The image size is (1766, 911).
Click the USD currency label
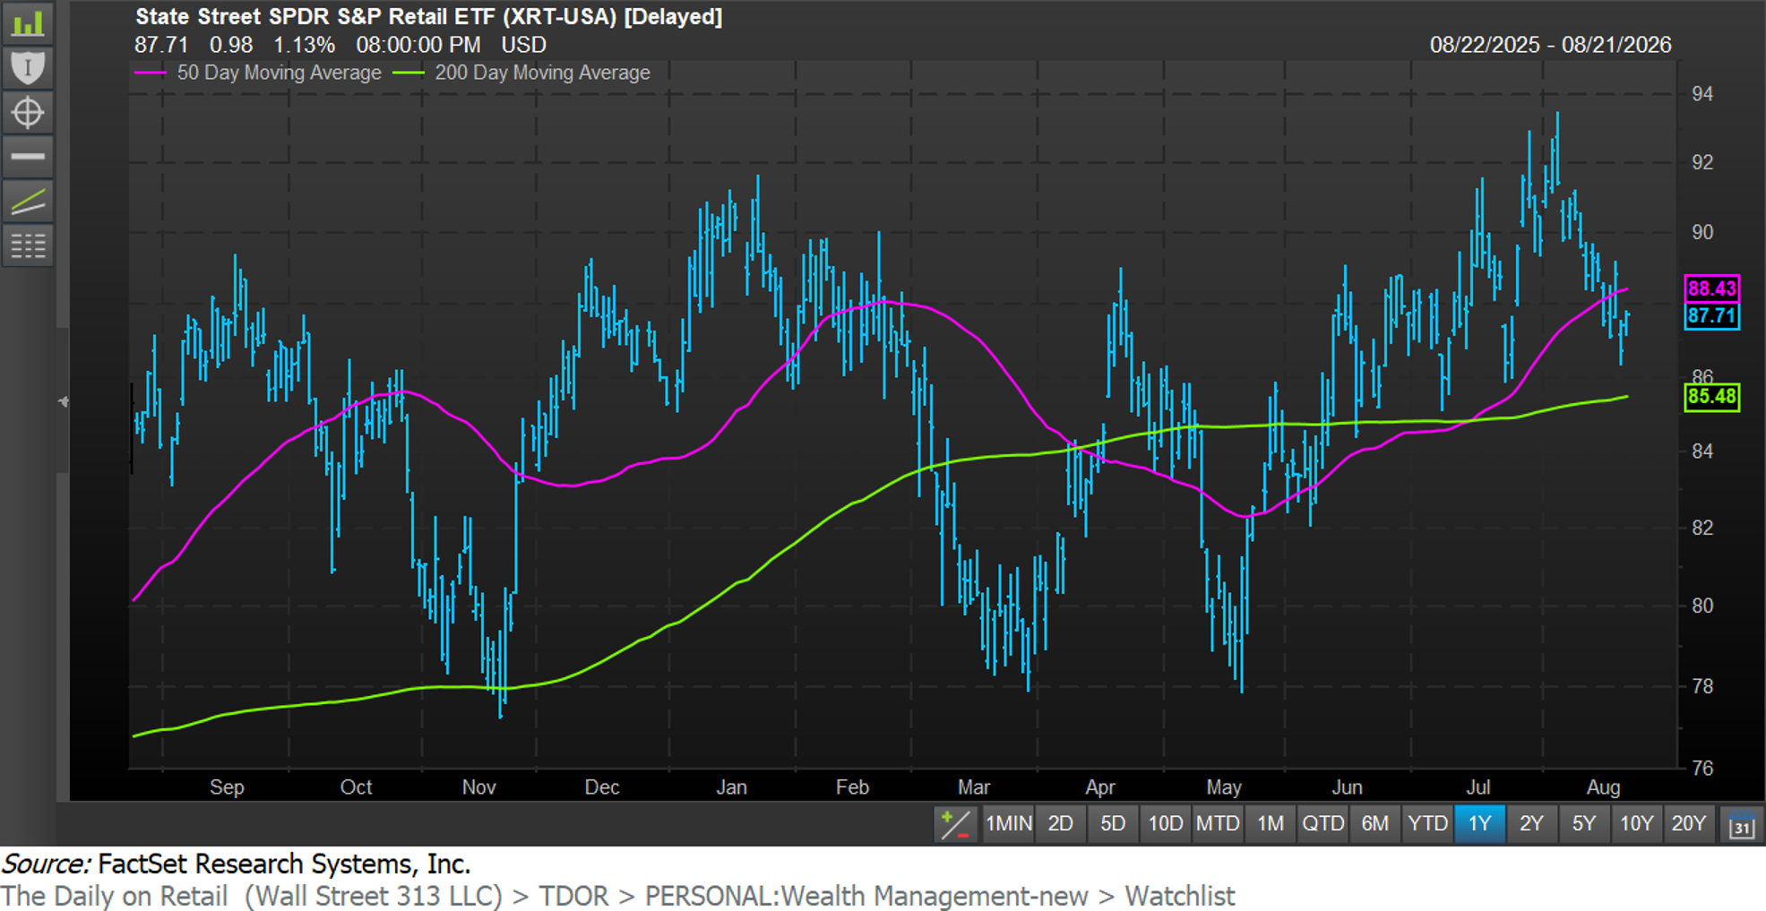click(x=523, y=45)
